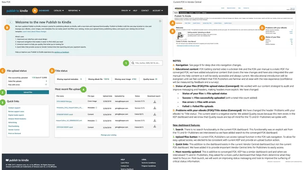
Task: Download report for the Metadata_Only_HarperCollins file
Action: pos(155,108)
